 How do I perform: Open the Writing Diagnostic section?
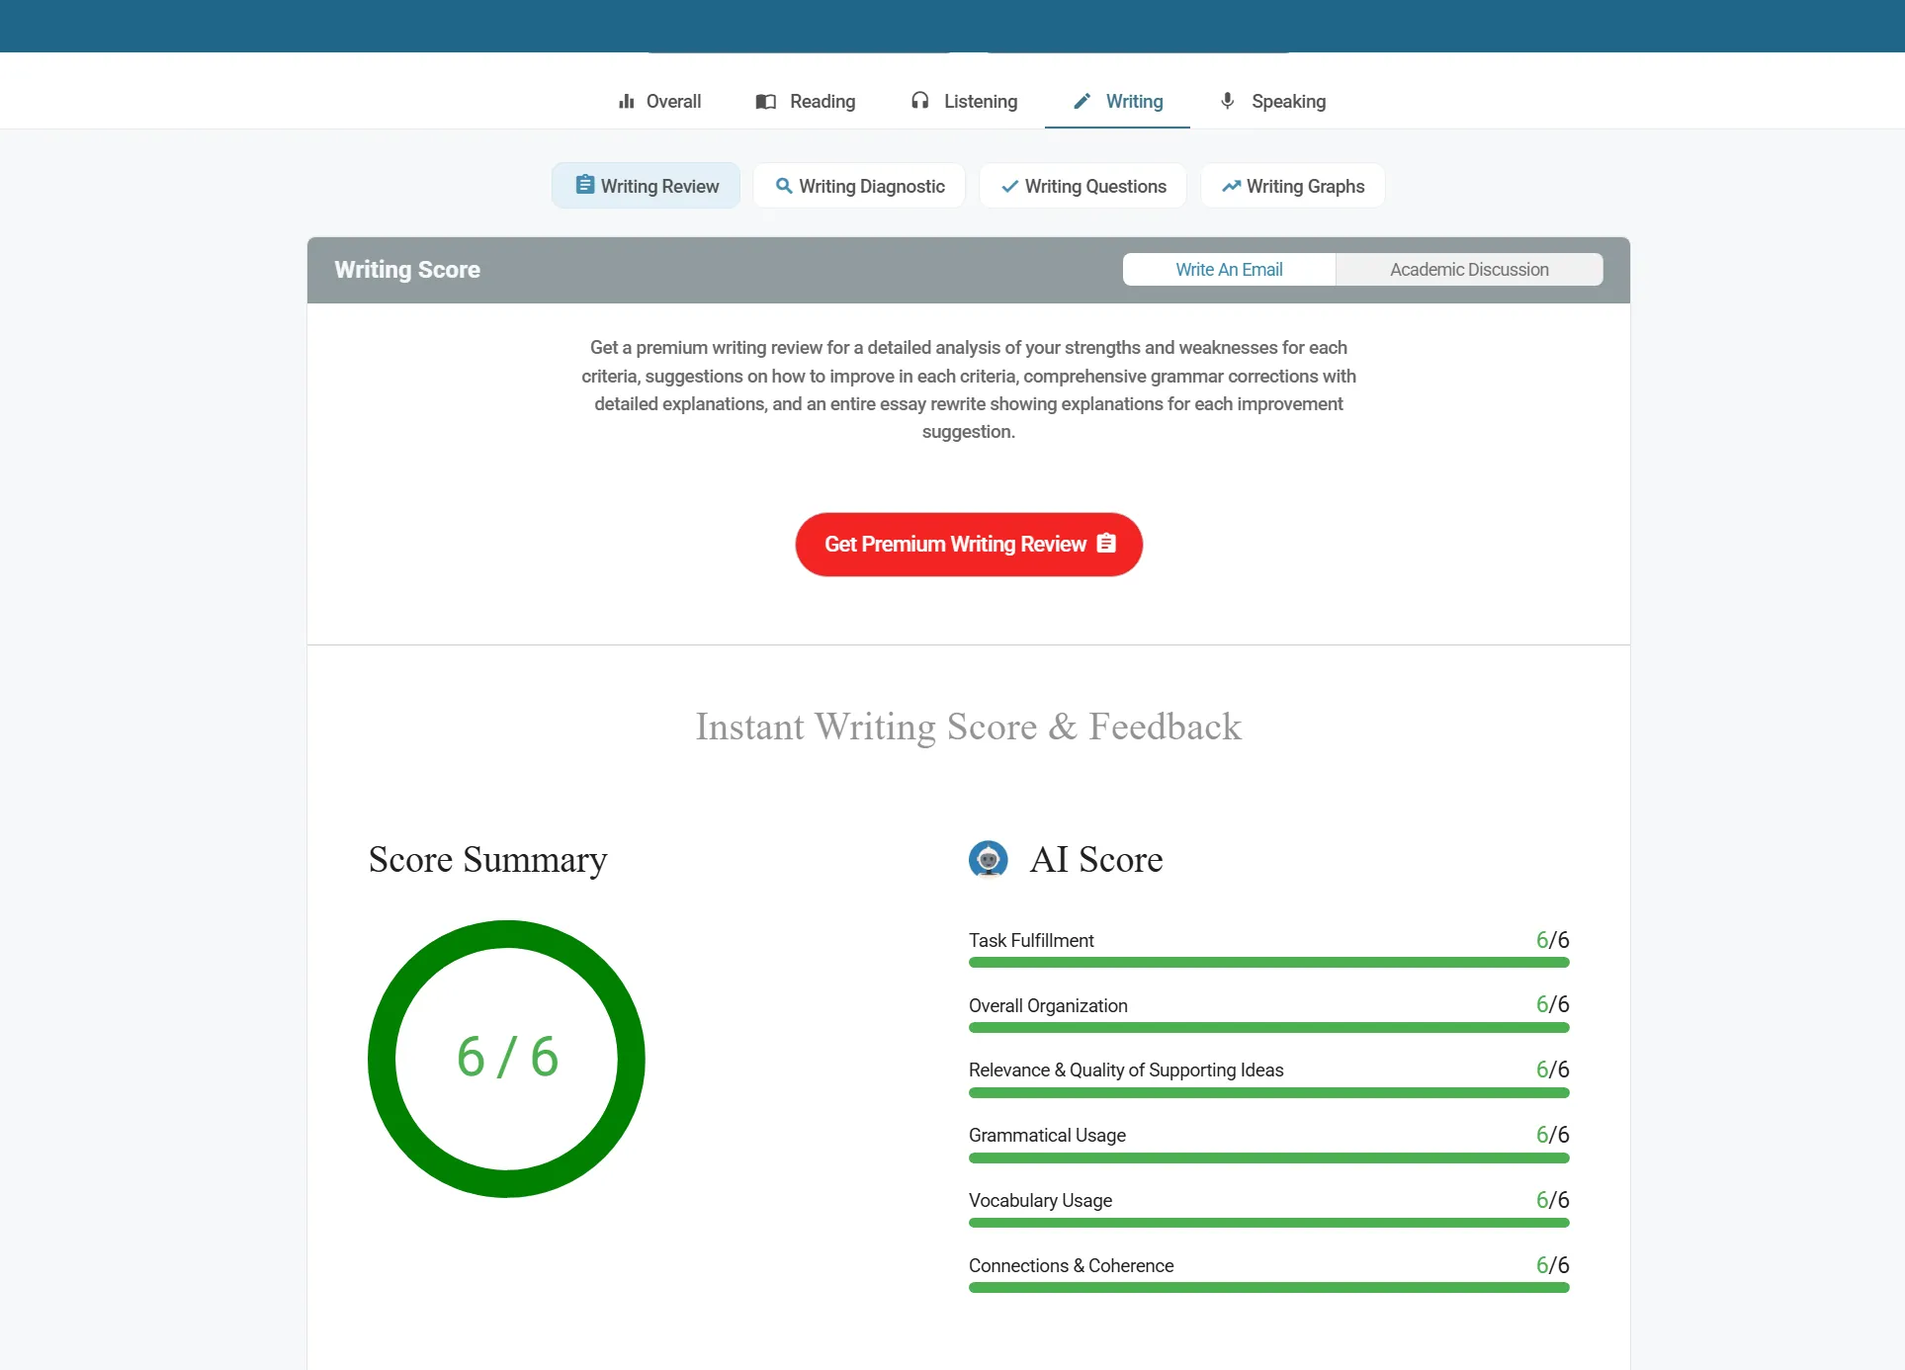click(x=859, y=186)
